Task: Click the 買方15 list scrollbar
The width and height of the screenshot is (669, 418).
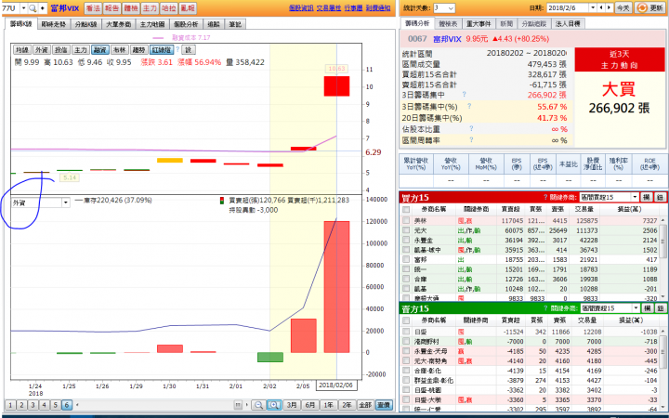Action: 663,241
